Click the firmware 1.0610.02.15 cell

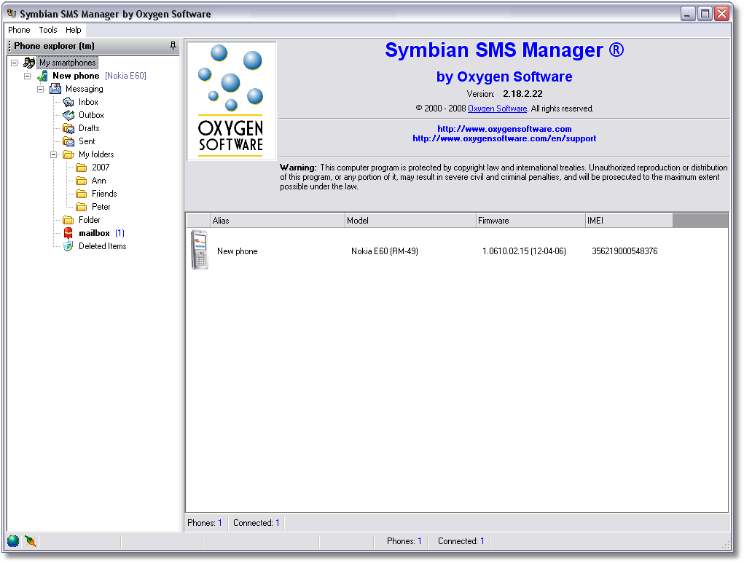click(x=525, y=251)
